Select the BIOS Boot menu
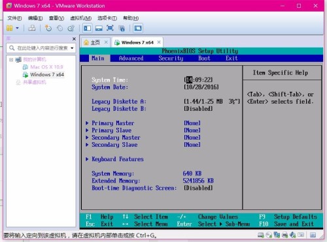The image size is (327, 242). 204,58
